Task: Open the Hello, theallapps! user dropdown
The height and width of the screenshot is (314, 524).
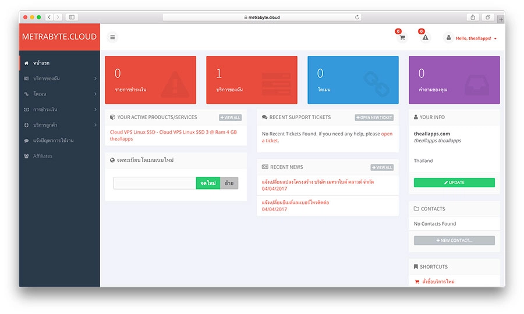Action: [472, 38]
